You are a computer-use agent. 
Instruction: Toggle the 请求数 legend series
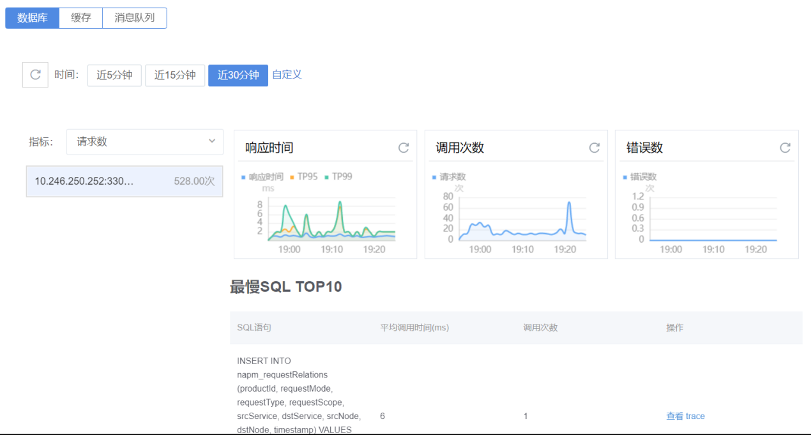point(450,177)
